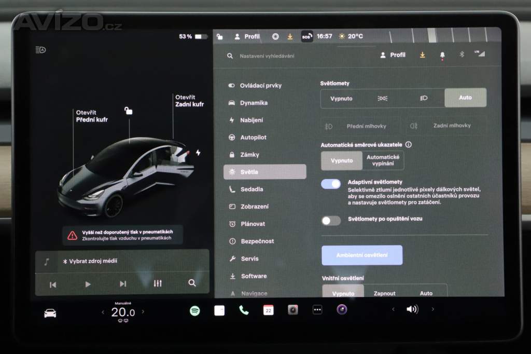Click the Bluetooth icon in settings header
The image size is (531, 354).
tap(462, 55)
